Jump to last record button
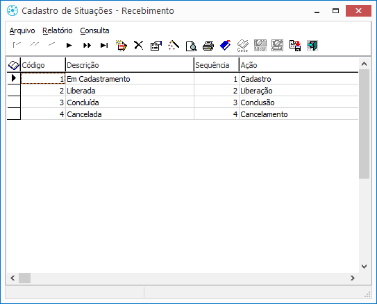 pyautogui.click(x=104, y=45)
